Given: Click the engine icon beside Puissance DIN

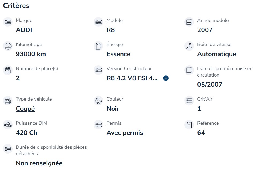Looking at the screenshot, I should click(8, 125).
